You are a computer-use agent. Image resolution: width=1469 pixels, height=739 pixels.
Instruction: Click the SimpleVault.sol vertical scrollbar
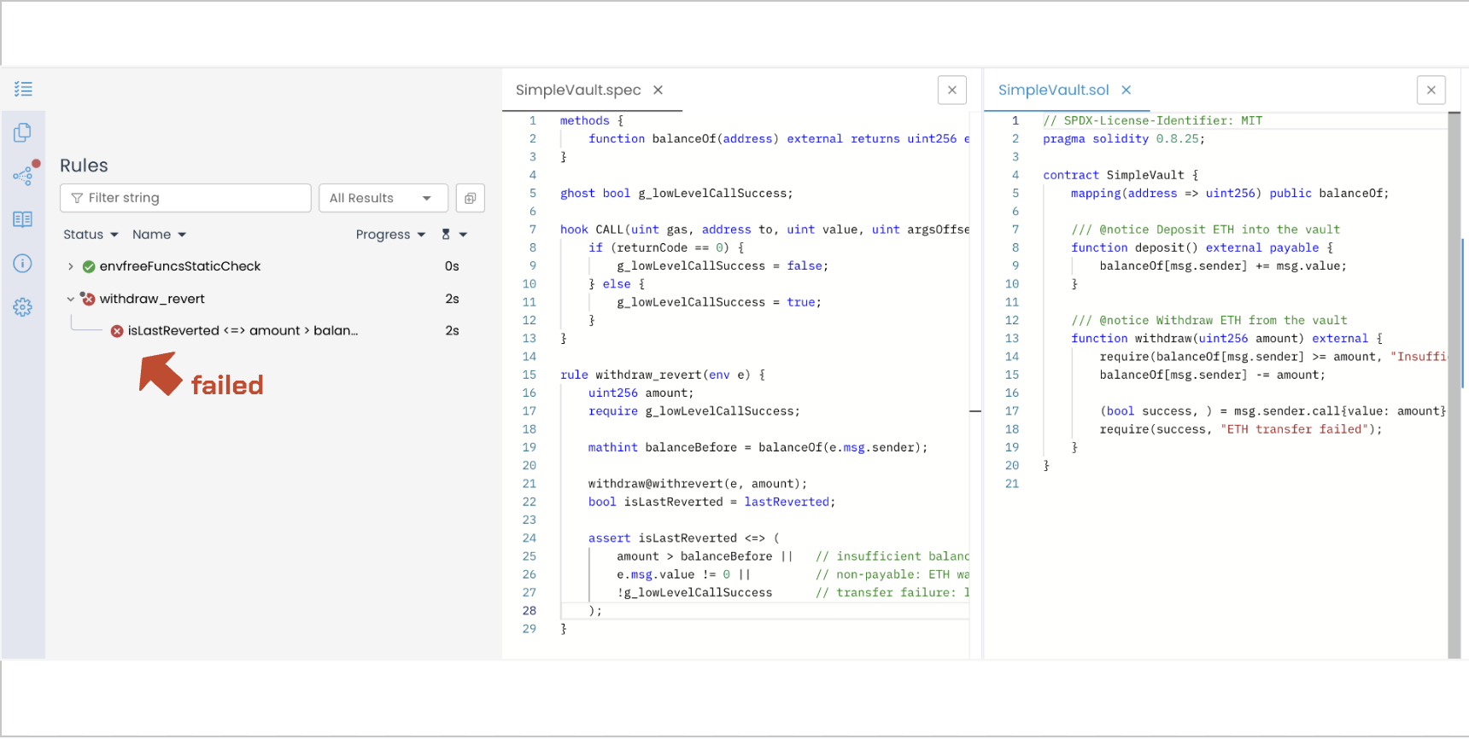tap(1454, 384)
